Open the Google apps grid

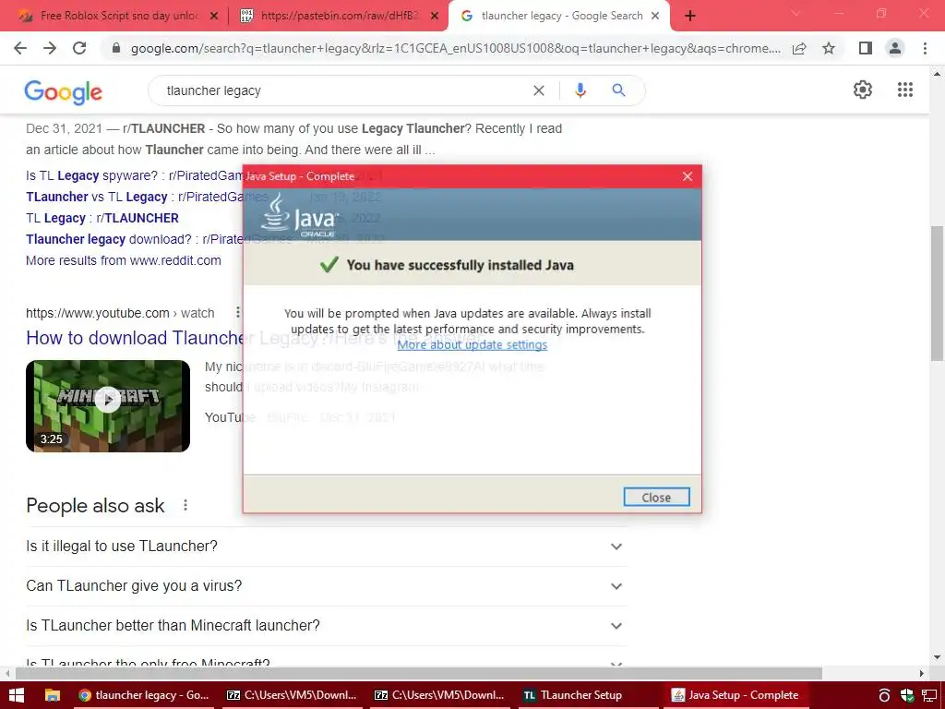click(x=904, y=90)
